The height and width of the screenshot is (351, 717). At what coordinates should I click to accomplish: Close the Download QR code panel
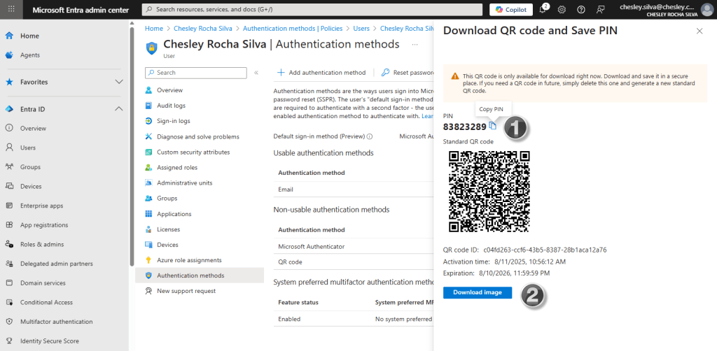(699, 31)
